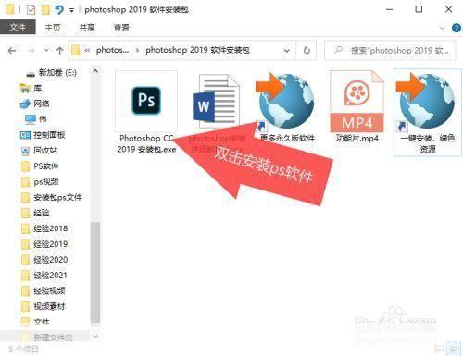463x356 pixels.
Task: Expand the ribbon with chevron arrow
Action: [442, 28]
